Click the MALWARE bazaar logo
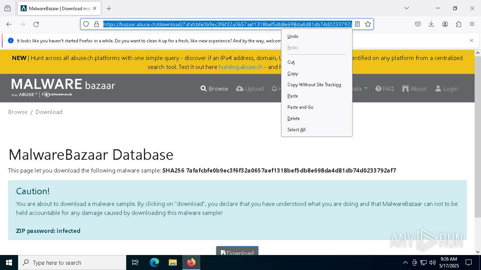This screenshot has width=481, height=270. 63,87
